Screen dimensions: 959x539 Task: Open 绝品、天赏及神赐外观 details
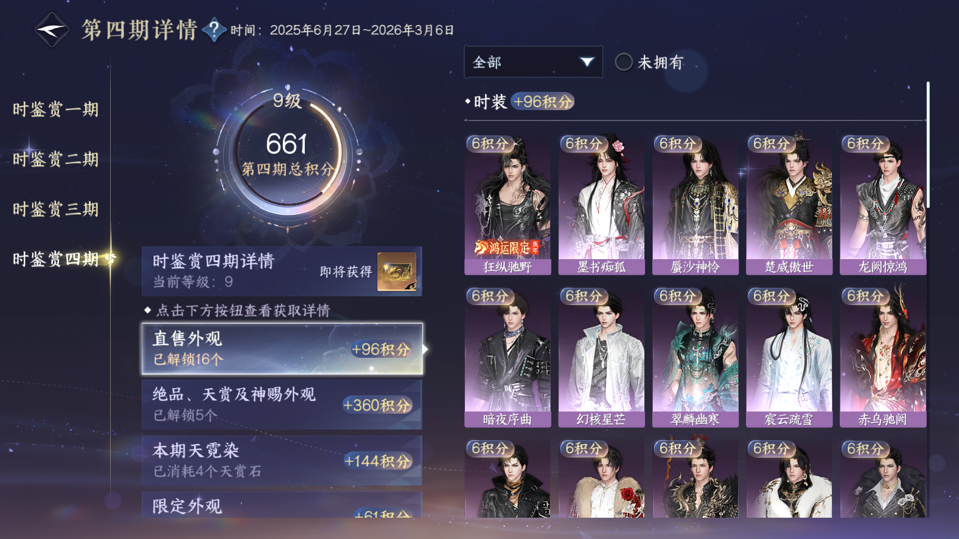point(282,405)
